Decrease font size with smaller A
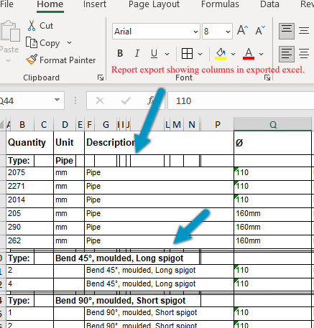314x328 pixels. tap(260, 30)
